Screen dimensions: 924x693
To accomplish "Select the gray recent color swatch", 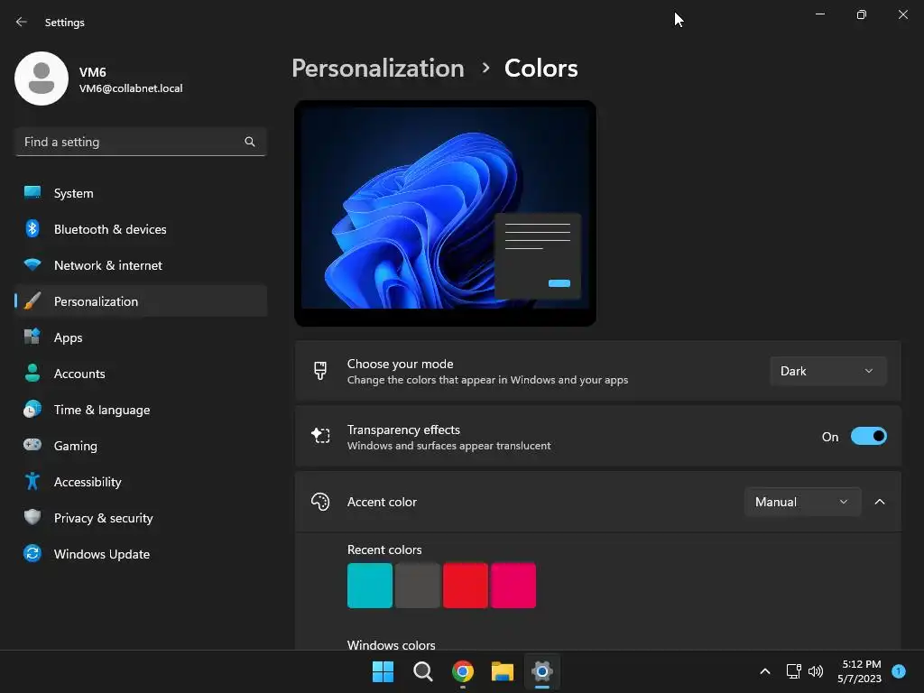I will click(417, 585).
